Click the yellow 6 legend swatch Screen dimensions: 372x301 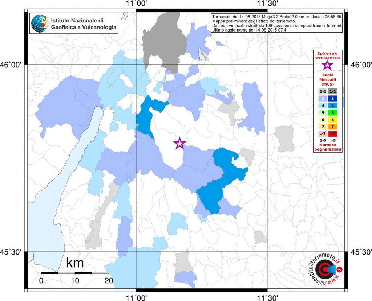[333, 120]
